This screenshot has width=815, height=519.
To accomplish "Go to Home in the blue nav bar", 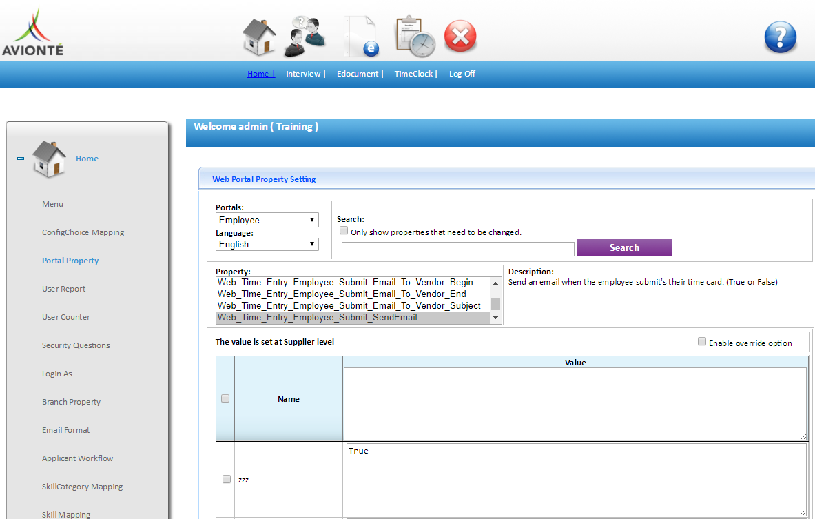I will (260, 74).
